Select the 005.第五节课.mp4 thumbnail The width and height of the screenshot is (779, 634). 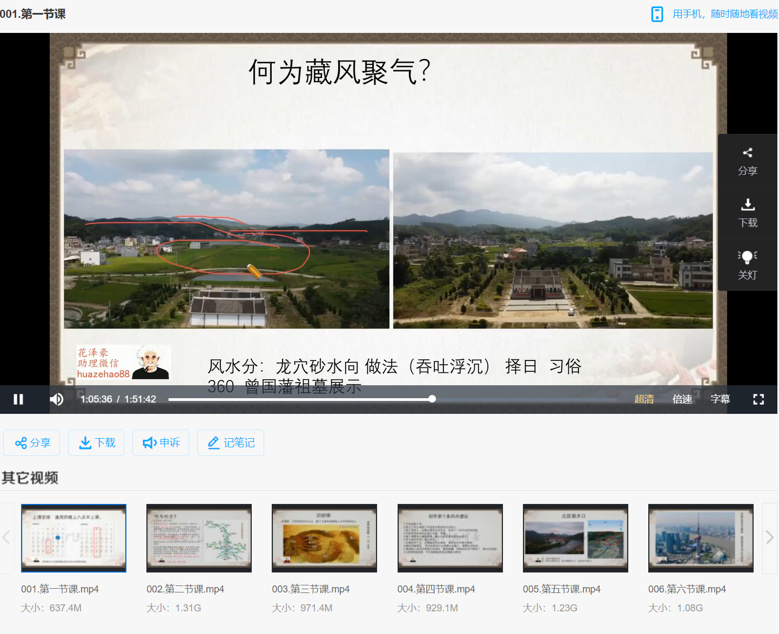(x=575, y=538)
